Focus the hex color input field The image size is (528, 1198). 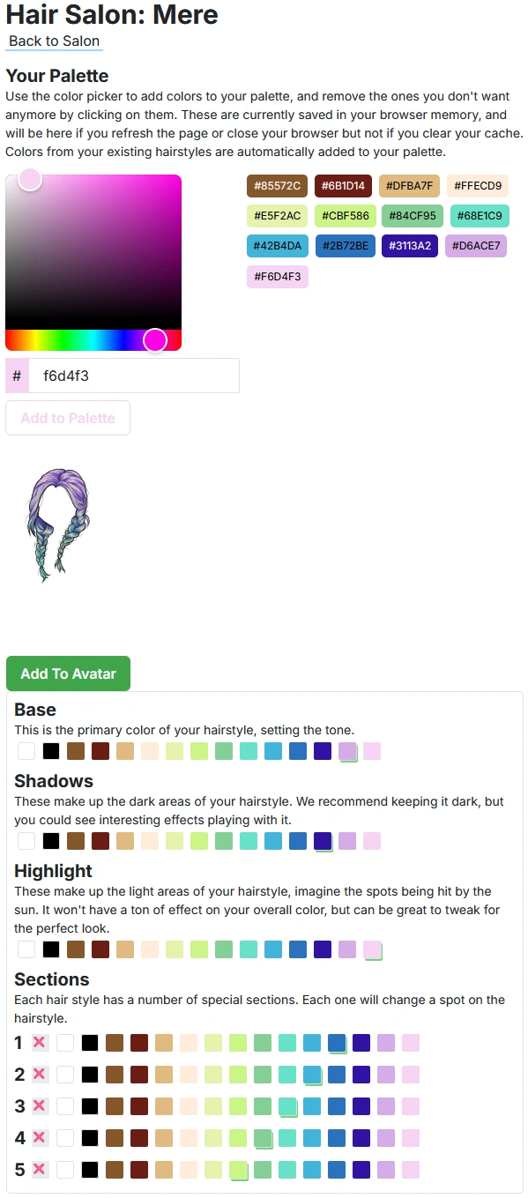pos(133,376)
